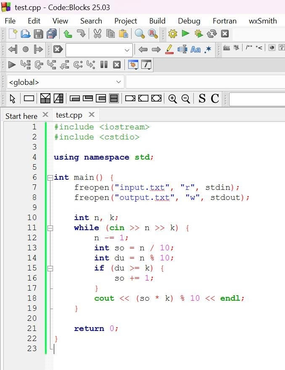Zoom in with plus magnifier
Image resolution: width=285 pixels, height=370 pixels.
(x=173, y=98)
